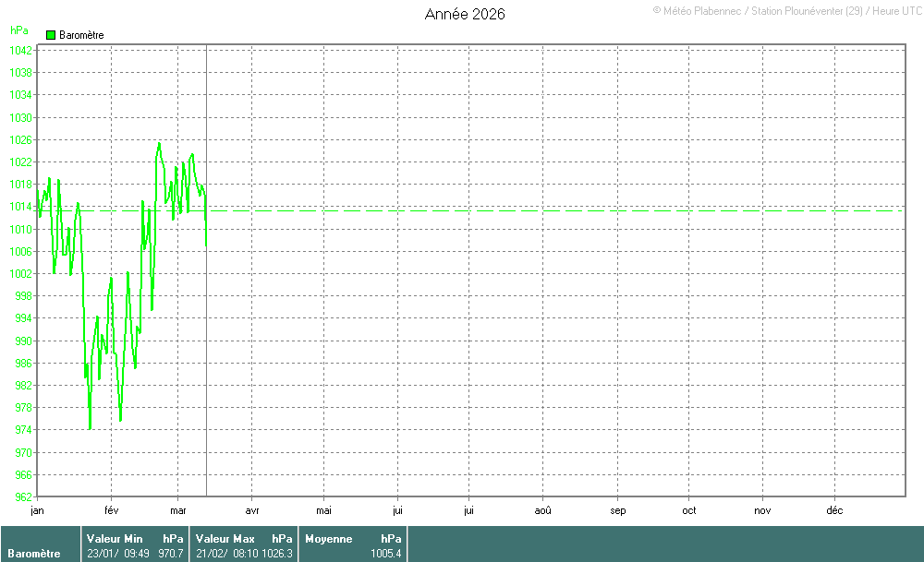Click the dashed green average line

[x=554, y=211]
